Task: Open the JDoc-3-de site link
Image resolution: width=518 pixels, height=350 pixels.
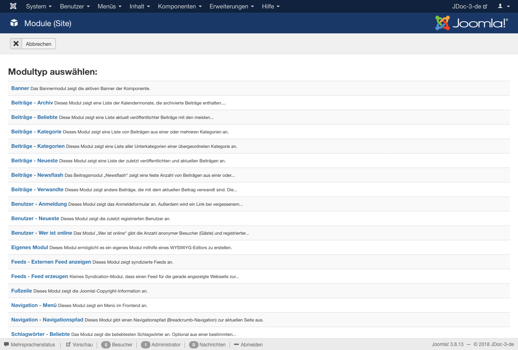Action: coord(469,6)
